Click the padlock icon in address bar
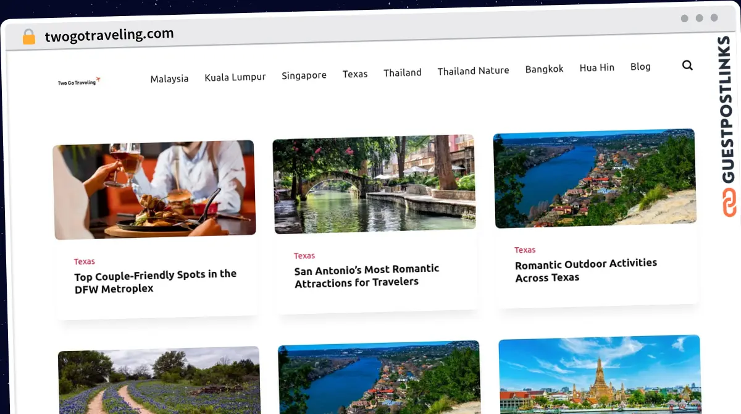 pyautogui.click(x=29, y=37)
